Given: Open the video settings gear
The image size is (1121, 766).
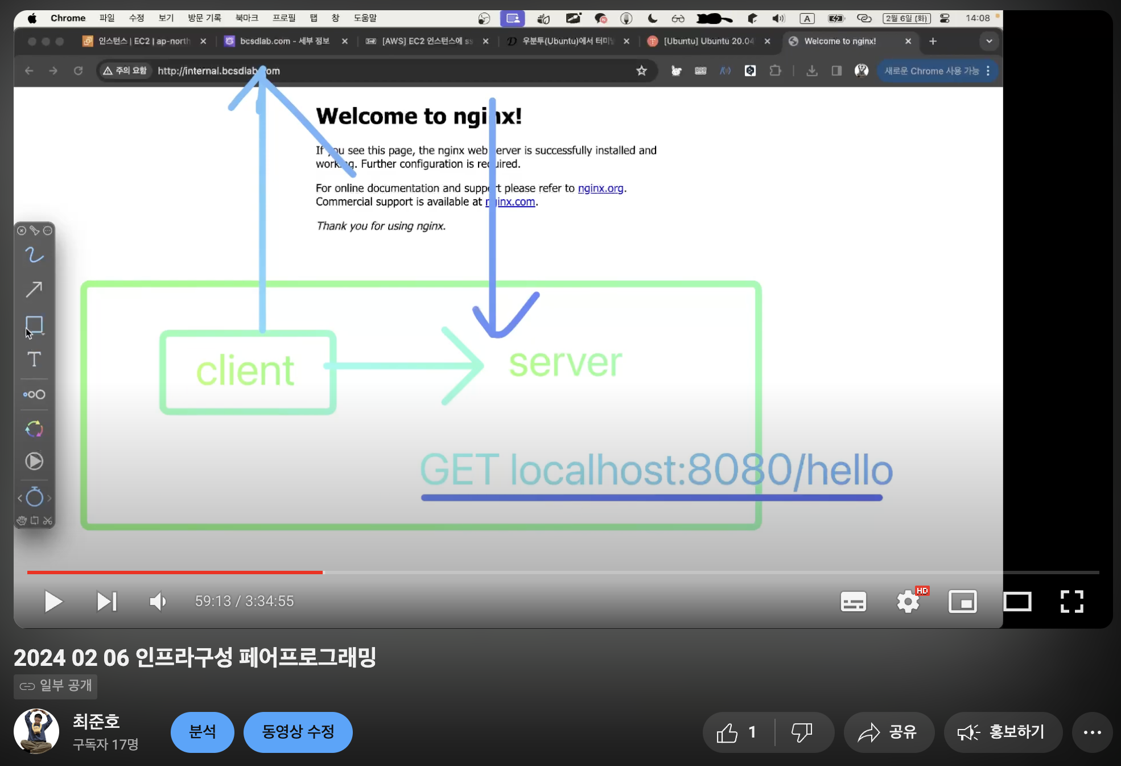Looking at the screenshot, I should (908, 602).
